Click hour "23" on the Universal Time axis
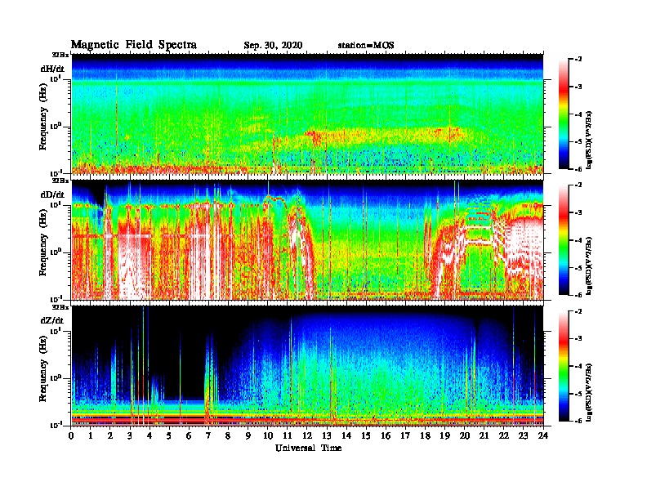The height and width of the screenshot is (500, 647). [523, 435]
